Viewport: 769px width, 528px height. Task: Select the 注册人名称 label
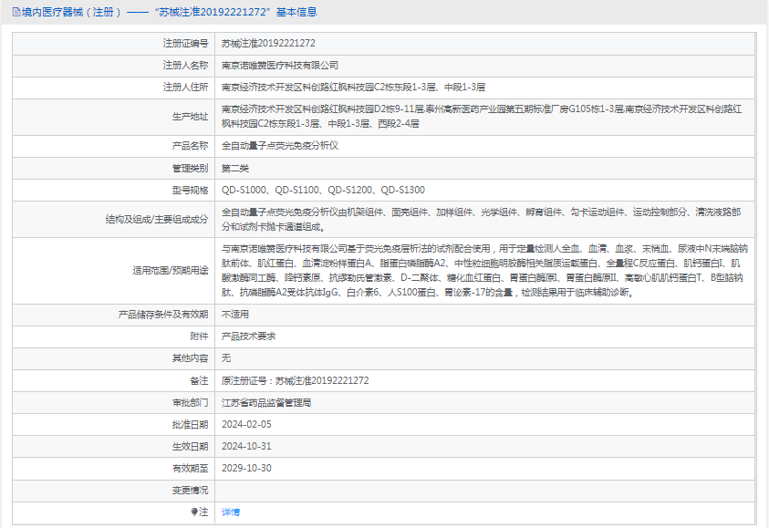[x=185, y=66]
